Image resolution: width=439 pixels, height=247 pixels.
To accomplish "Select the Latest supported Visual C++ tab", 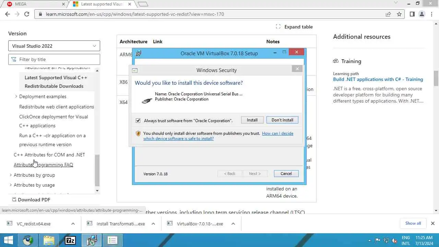I will click(x=101, y=4).
